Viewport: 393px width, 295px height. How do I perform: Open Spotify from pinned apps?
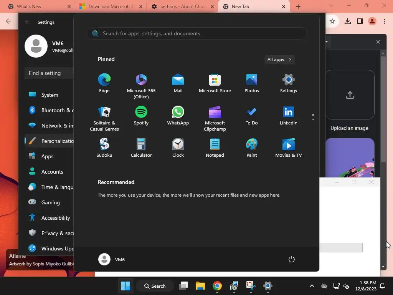[141, 116]
